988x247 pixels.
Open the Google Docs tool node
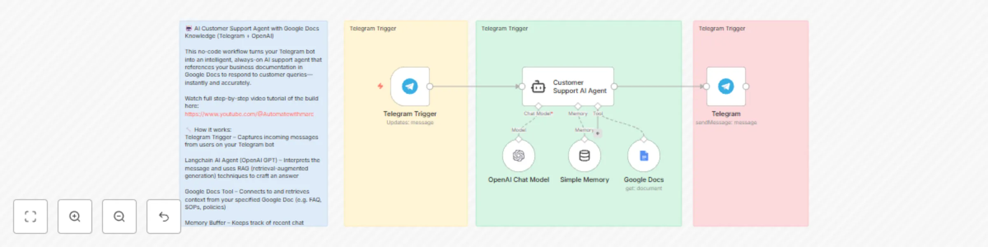click(644, 156)
